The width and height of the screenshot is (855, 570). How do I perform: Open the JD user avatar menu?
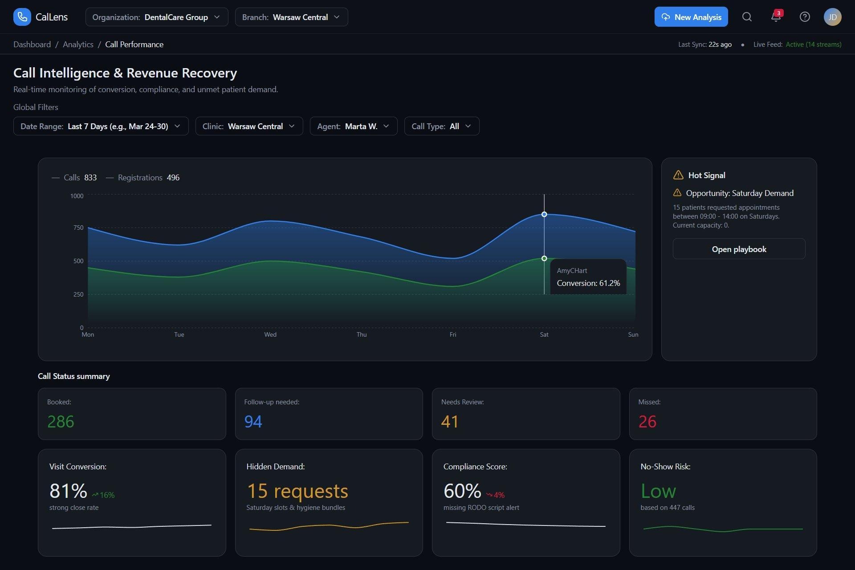[x=832, y=17]
